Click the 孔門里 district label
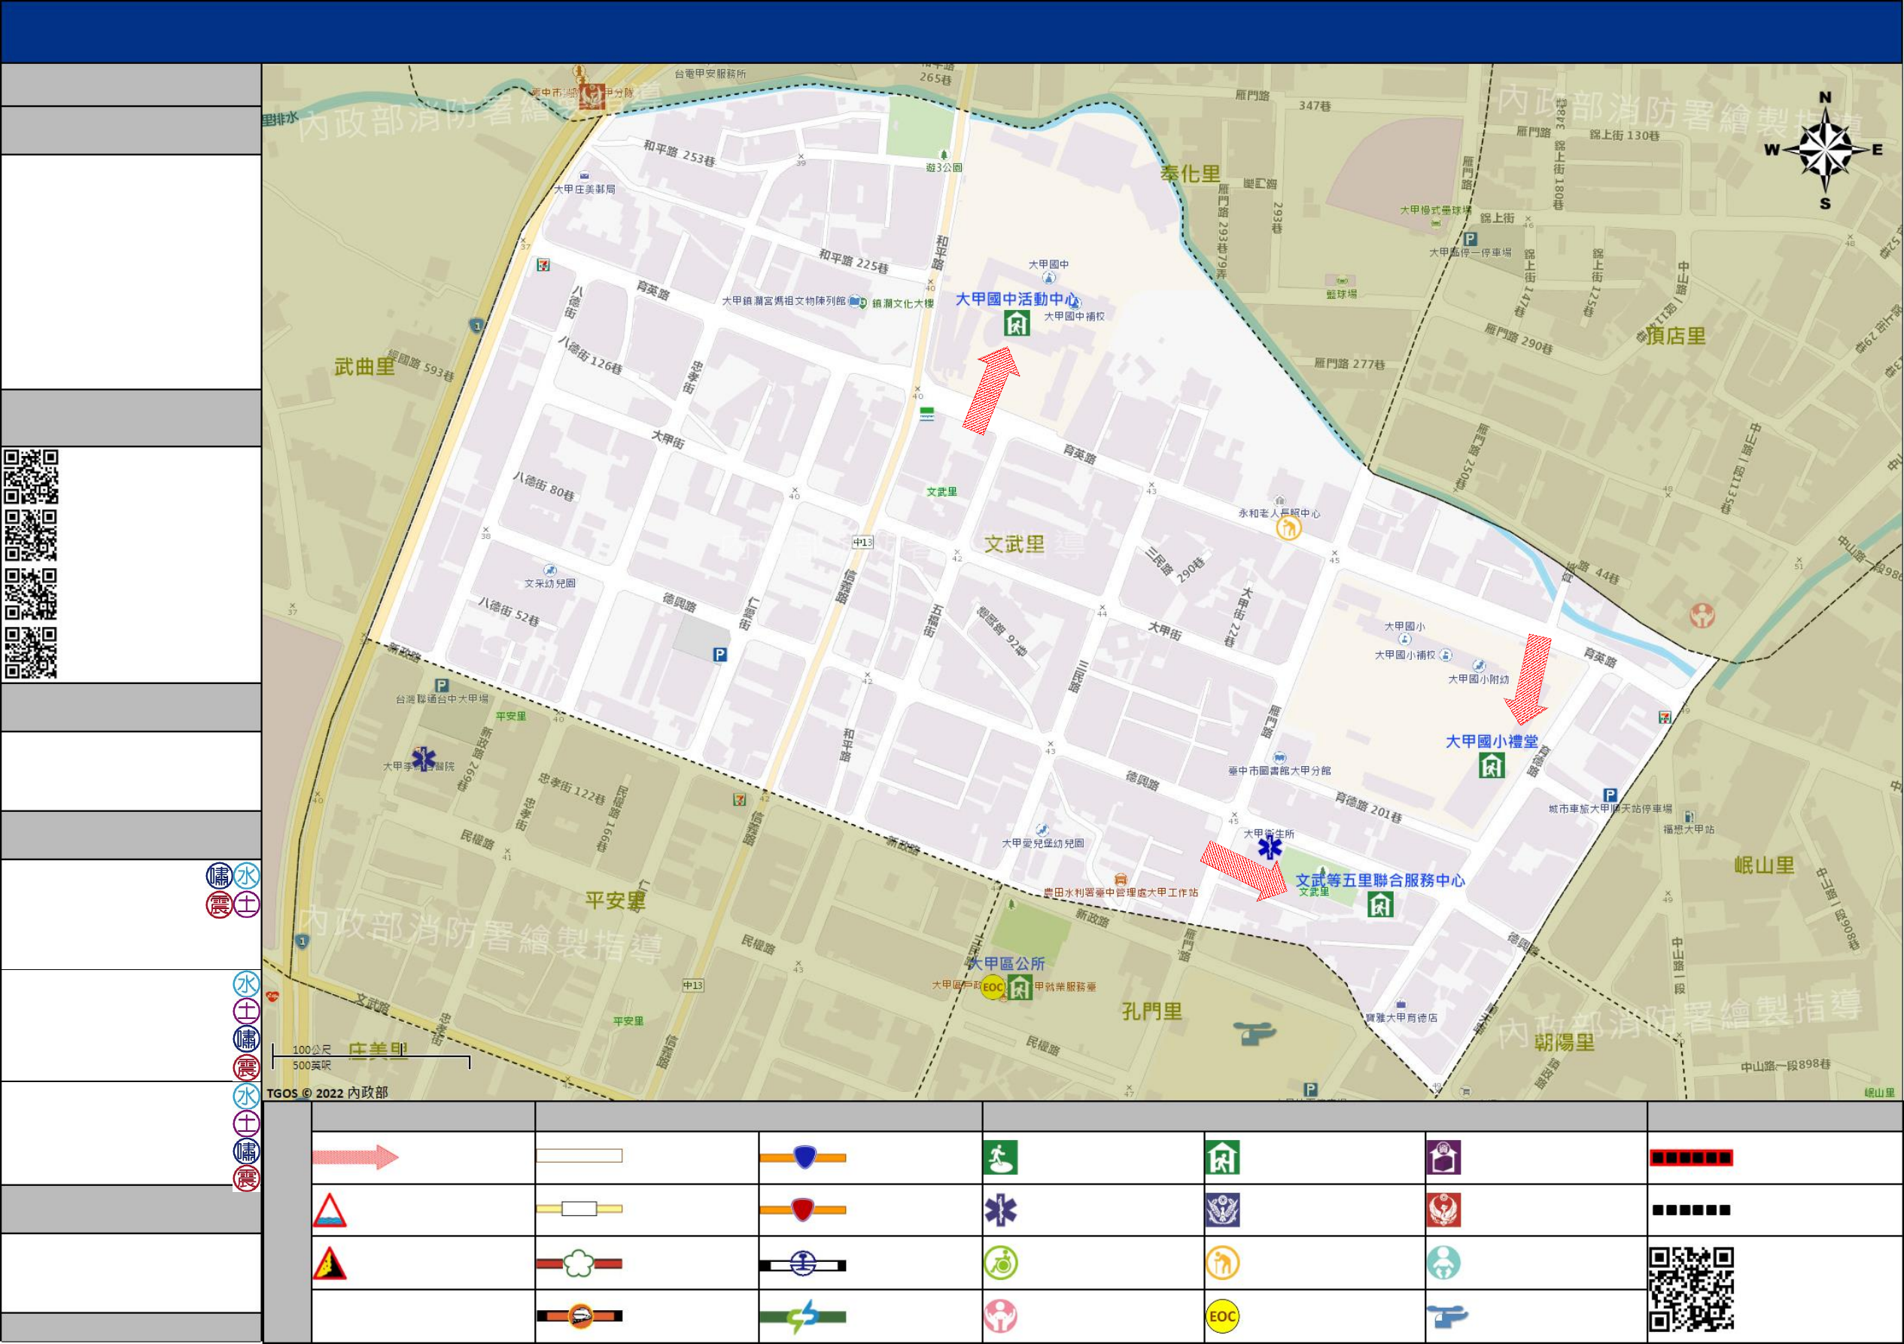This screenshot has width=1904, height=1344. (x=1152, y=1011)
